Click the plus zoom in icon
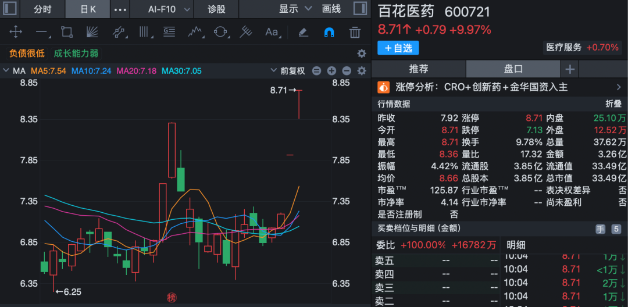The image size is (628, 307). click(x=331, y=71)
